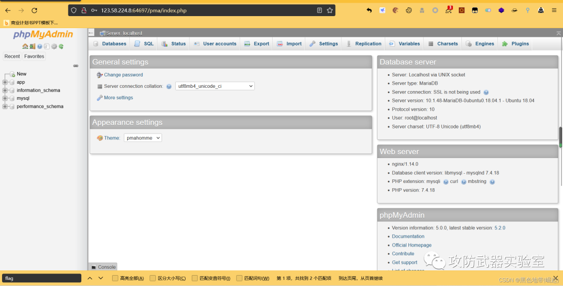This screenshot has width=563, height=286.
Task: Enable match case checkbox (区分大小写)
Action: click(153, 278)
